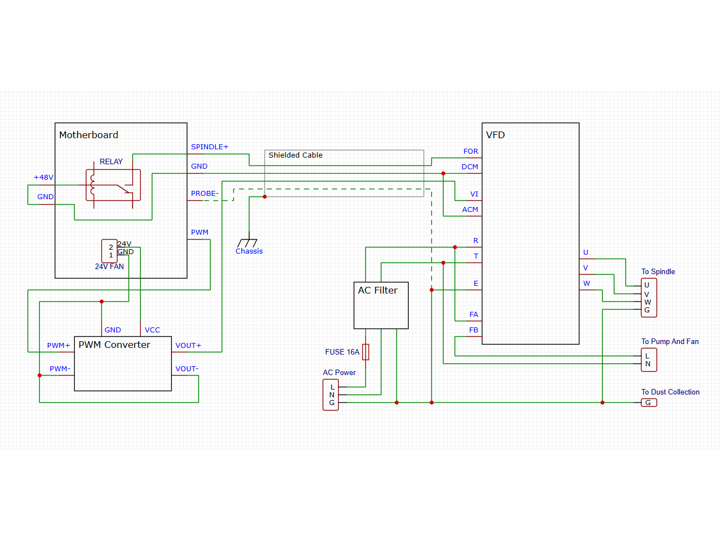Image resolution: width=721 pixels, height=541 pixels.
Task: Select the PROBE- pin label
Action: coord(205,194)
